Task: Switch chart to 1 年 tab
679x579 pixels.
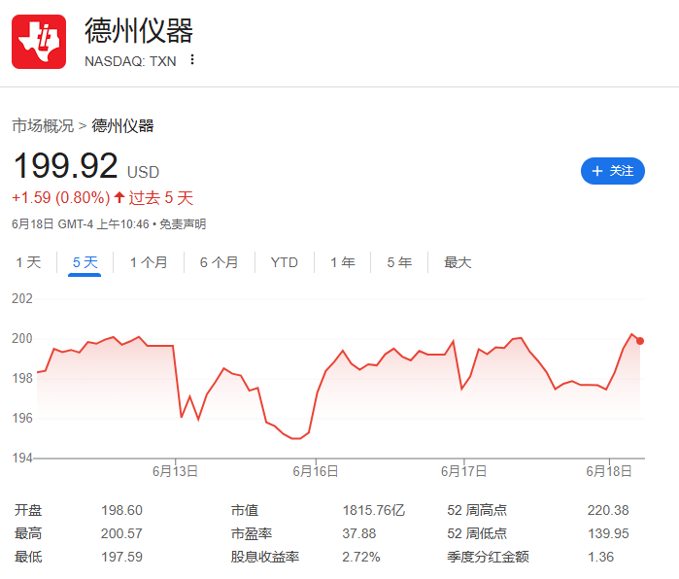Action: [343, 262]
